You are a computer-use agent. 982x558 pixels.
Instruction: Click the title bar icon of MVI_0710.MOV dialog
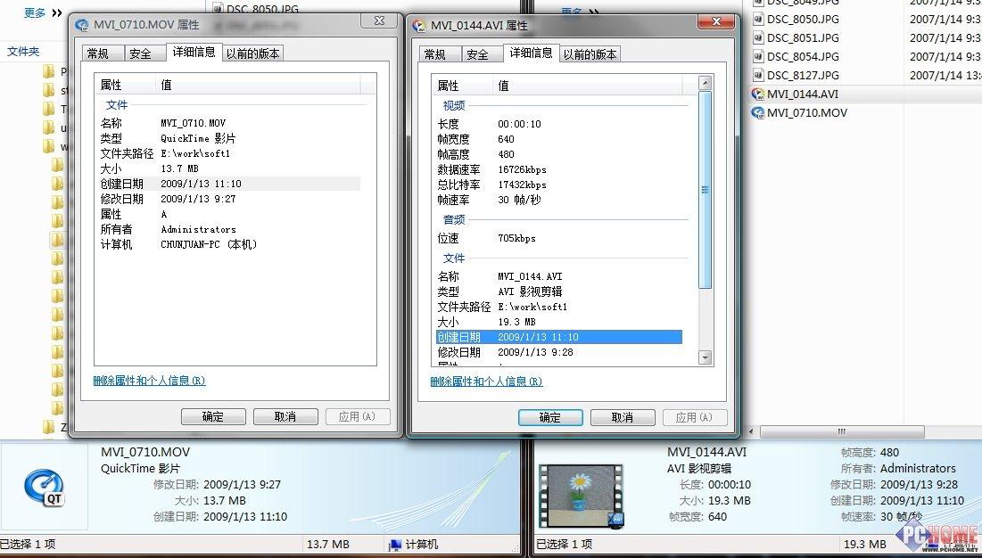pyautogui.click(x=82, y=25)
